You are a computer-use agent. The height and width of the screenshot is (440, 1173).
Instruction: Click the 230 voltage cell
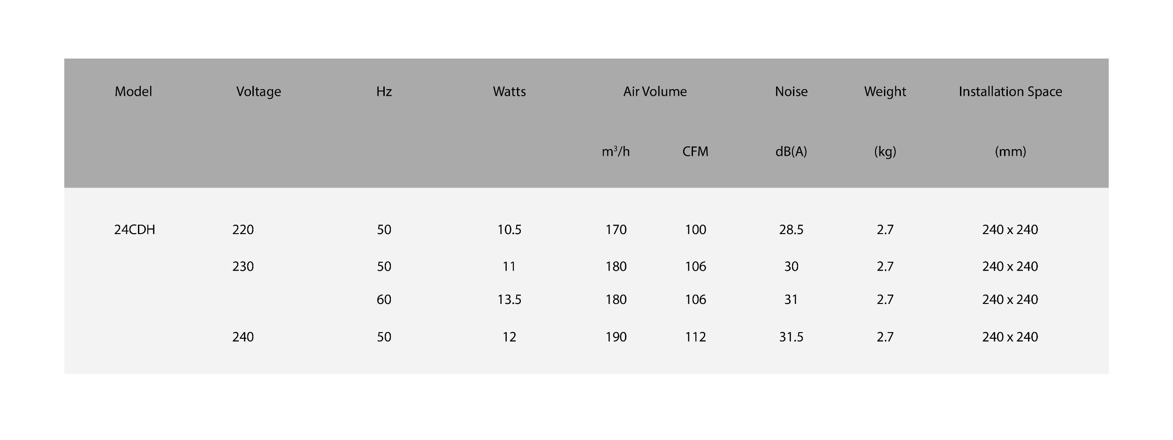(243, 266)
